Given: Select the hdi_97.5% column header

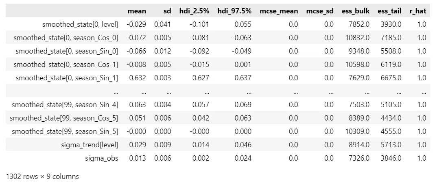Looking at the screenshot, I should 234,11.
